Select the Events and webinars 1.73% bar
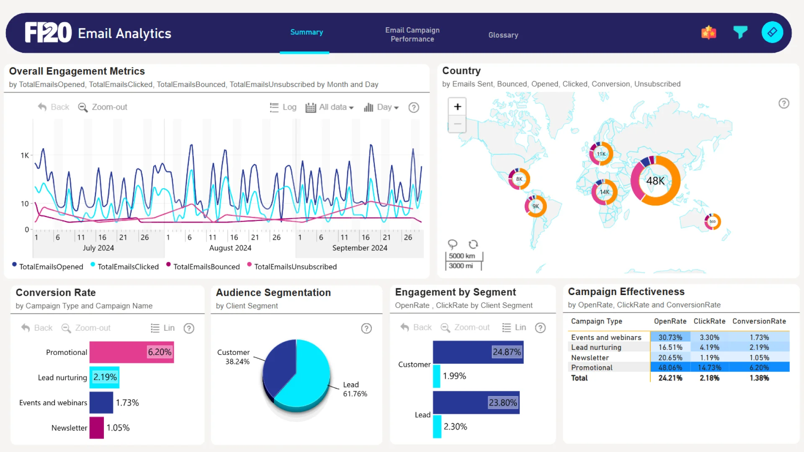This screenshot has height=452, width=804. 101,403
